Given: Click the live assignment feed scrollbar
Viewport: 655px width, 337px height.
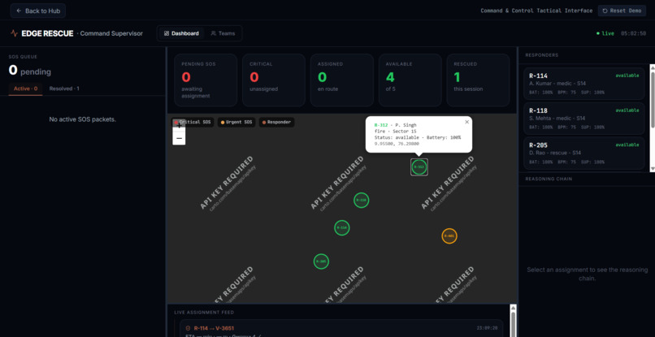Looking at the screenshot, I should pyautogui.click(x=513, y=320).
